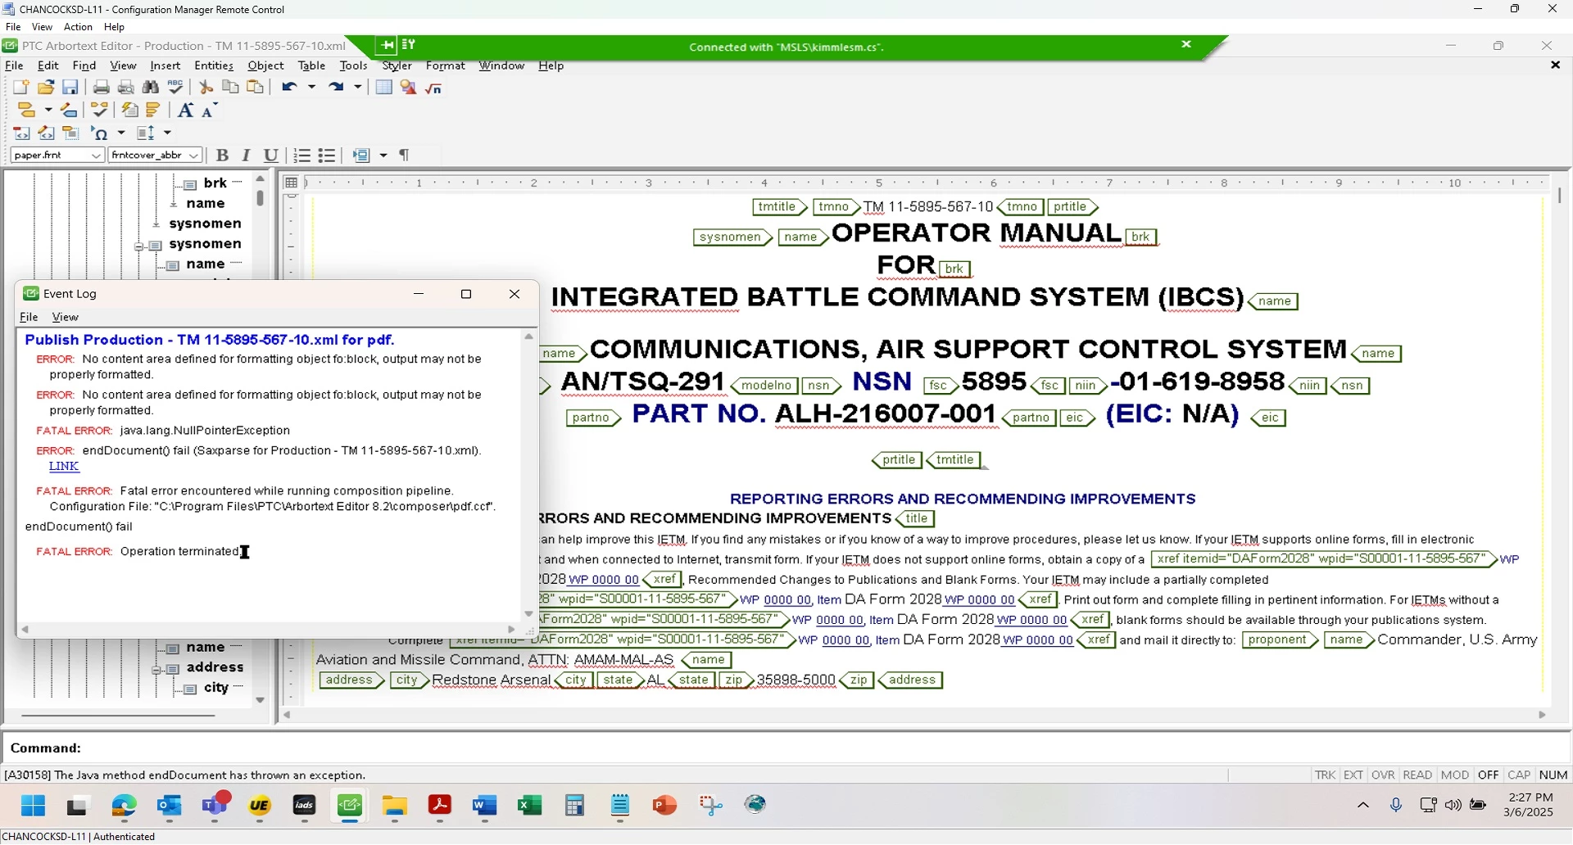Click the document horizontal scrollbar track
The height and width of the screenshot is (845, 1573).
(x=913, y=716)
